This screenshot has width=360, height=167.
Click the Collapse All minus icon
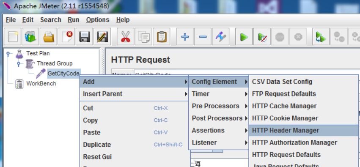(x=203, y=37)
